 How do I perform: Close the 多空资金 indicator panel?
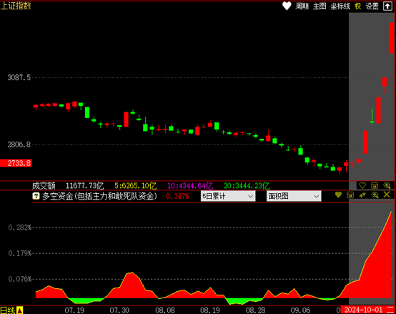click(387, 195)
